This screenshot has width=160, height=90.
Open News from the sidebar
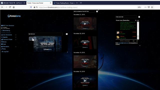point(4,42)
